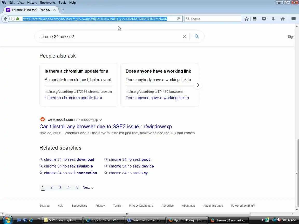Click the muted volume tray icon
The width and height of the screenshot is (299, 224).
coord(279,220)
